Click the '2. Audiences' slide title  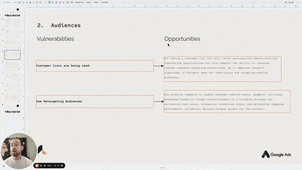pos(59,25)
